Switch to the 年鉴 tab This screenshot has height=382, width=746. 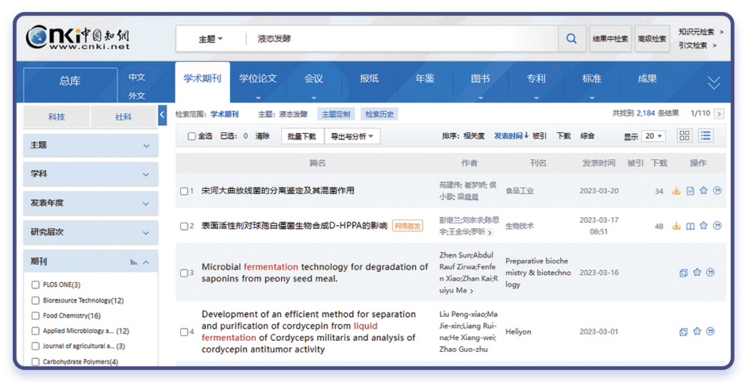(x=425, y=79)
